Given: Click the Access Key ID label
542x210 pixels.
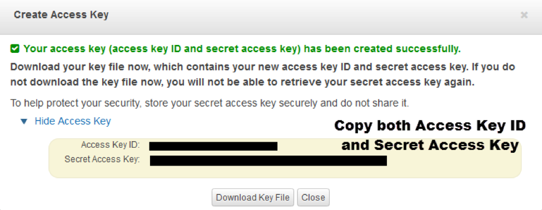Looking at the screenshot, I should point(110,145).
